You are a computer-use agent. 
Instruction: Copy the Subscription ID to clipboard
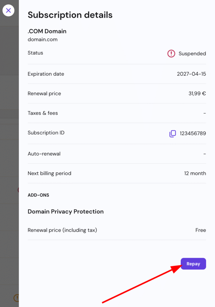tap(172, 134)
